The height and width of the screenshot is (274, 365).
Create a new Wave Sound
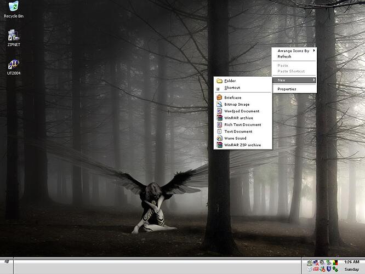[x=235, y=138]
